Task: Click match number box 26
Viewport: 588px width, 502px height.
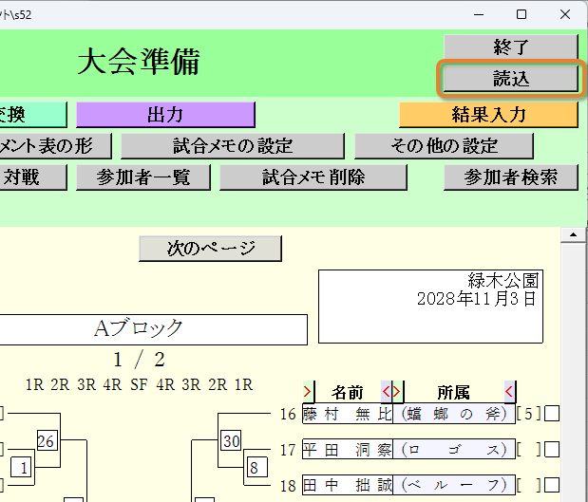Action: pos(47,440)
